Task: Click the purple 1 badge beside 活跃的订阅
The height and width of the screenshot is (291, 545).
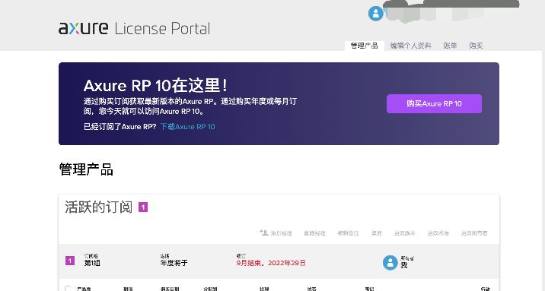Action: [x=143, y=207]
